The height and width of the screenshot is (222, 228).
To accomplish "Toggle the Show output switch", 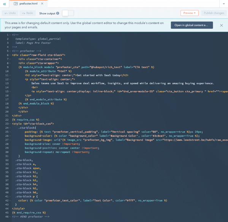I will click(x=68, y=13).
